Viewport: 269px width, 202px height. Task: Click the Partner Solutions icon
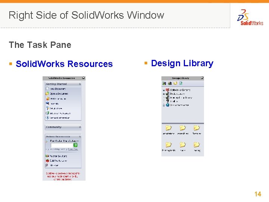(47, 156)
